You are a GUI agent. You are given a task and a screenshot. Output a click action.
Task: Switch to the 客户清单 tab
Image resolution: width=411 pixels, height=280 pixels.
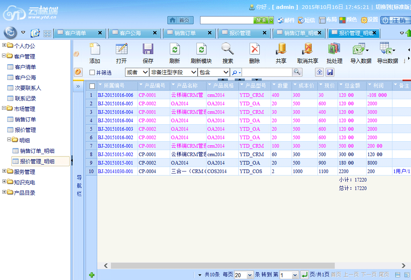[x=75, y=33]
